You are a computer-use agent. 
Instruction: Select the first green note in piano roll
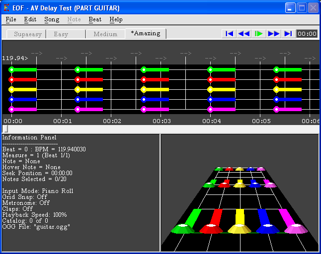coord(11,69)
